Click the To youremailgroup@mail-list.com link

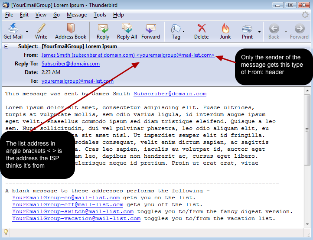click(x=78, y=81)
